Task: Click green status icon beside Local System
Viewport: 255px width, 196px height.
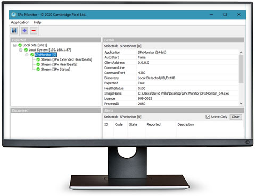Action: (26, 50)
